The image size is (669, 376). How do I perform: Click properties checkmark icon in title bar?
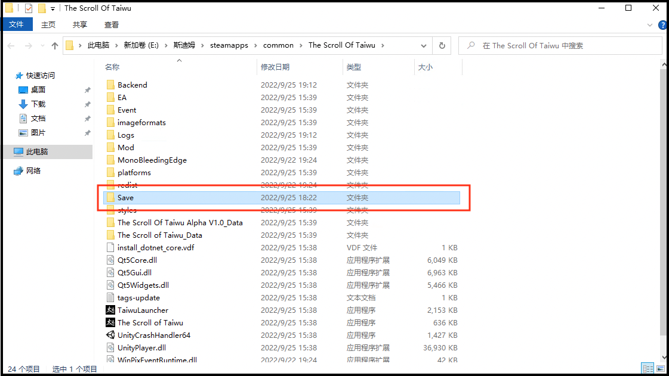29,8
